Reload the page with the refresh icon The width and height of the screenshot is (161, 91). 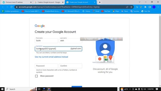(x=12, y=7)
